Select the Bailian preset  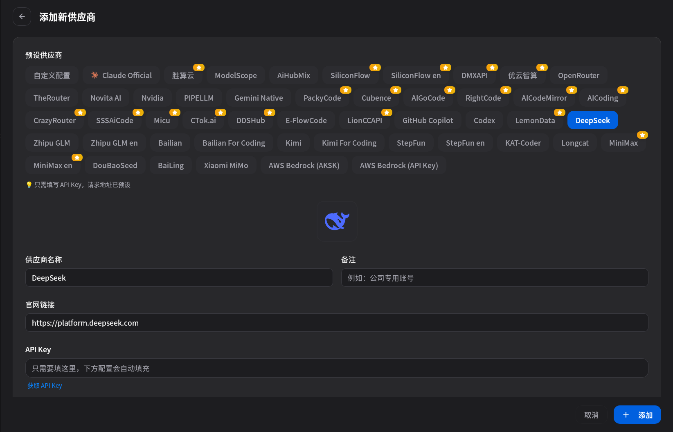point(170,143)
